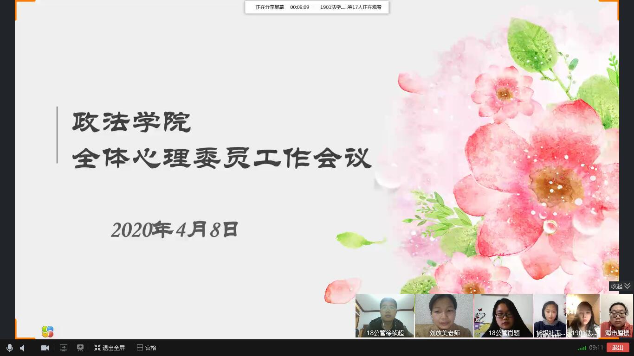The image size is (634, 356).
Task: Click the screen share icon
Action: [x=64, y=348]
